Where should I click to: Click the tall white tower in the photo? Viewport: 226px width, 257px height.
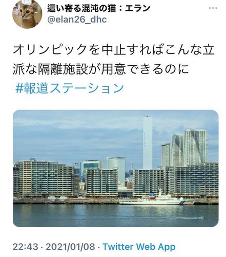tap(148, 142)
